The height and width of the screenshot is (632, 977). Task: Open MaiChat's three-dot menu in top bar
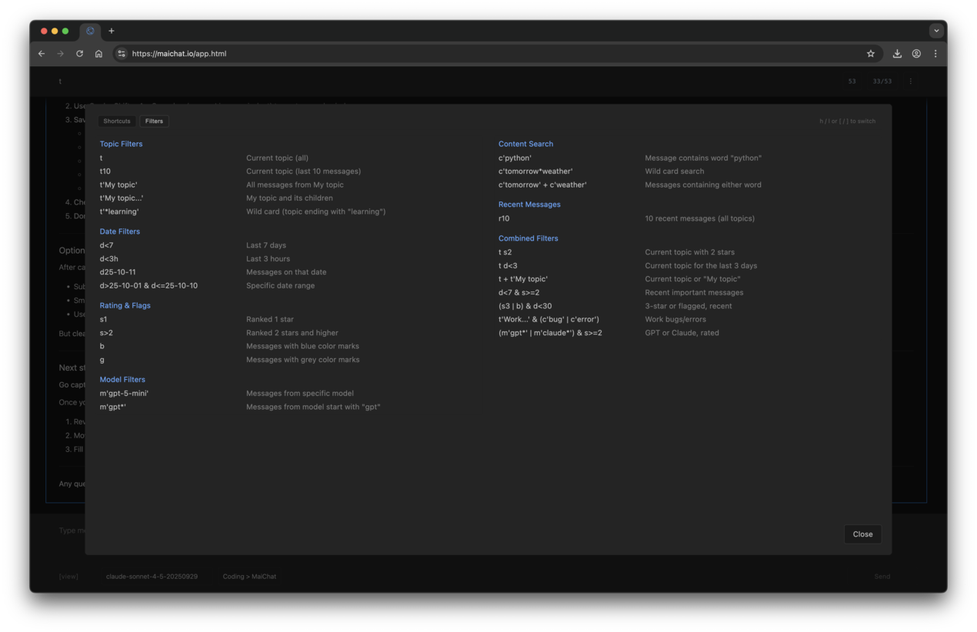click(911, 81)
